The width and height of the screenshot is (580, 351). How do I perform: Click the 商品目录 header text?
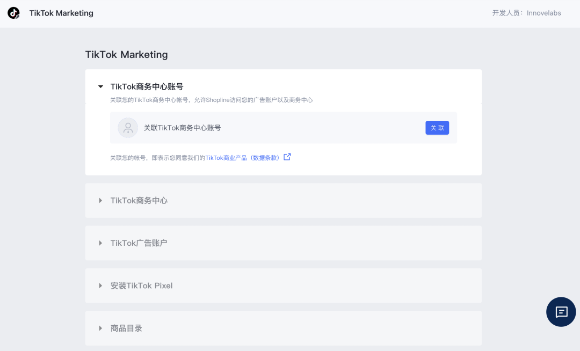point(126,328)
